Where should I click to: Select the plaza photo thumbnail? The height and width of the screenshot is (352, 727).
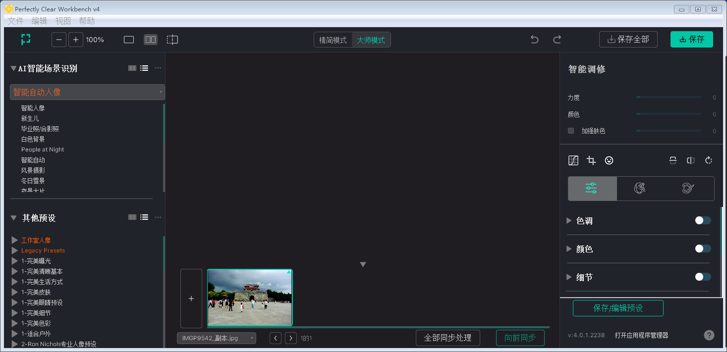point(250,298)
